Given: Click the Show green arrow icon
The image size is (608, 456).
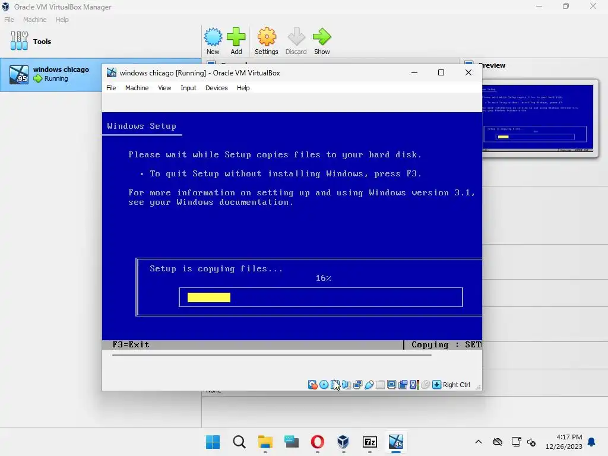Looking at the screenshot, I should tap(322, 37).
